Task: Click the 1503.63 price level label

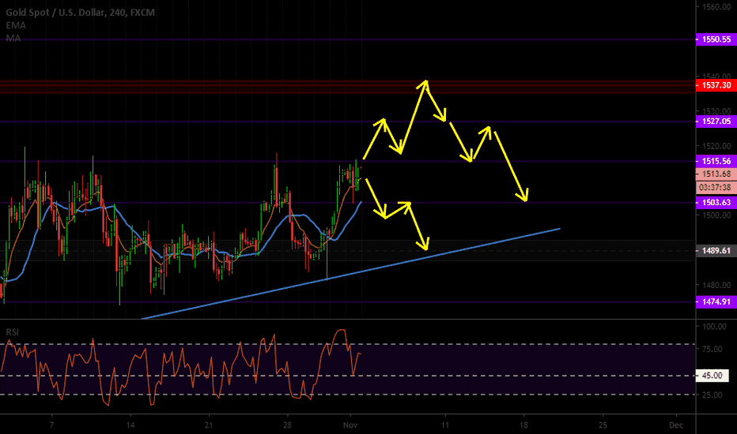Action: click(716, 202)
